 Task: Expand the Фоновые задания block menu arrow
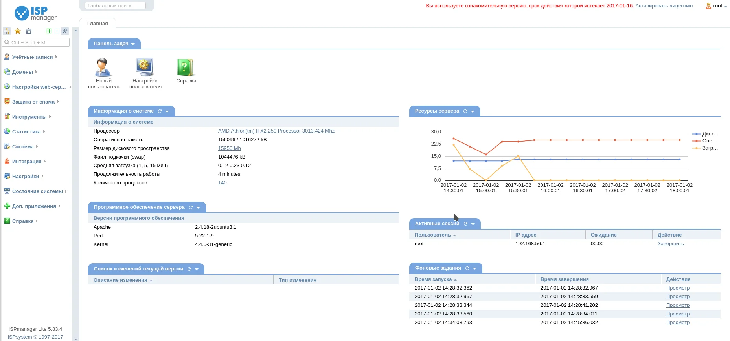[x=474, y=268]
